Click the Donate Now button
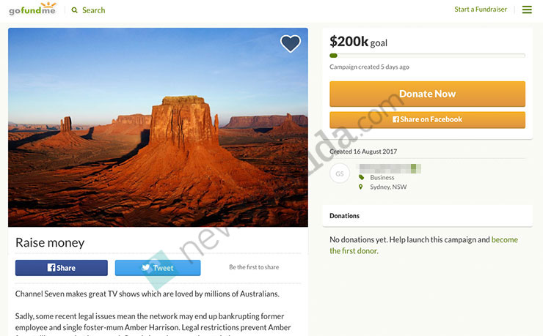Viewport: 543px width, 336px height. coord(427,94)
